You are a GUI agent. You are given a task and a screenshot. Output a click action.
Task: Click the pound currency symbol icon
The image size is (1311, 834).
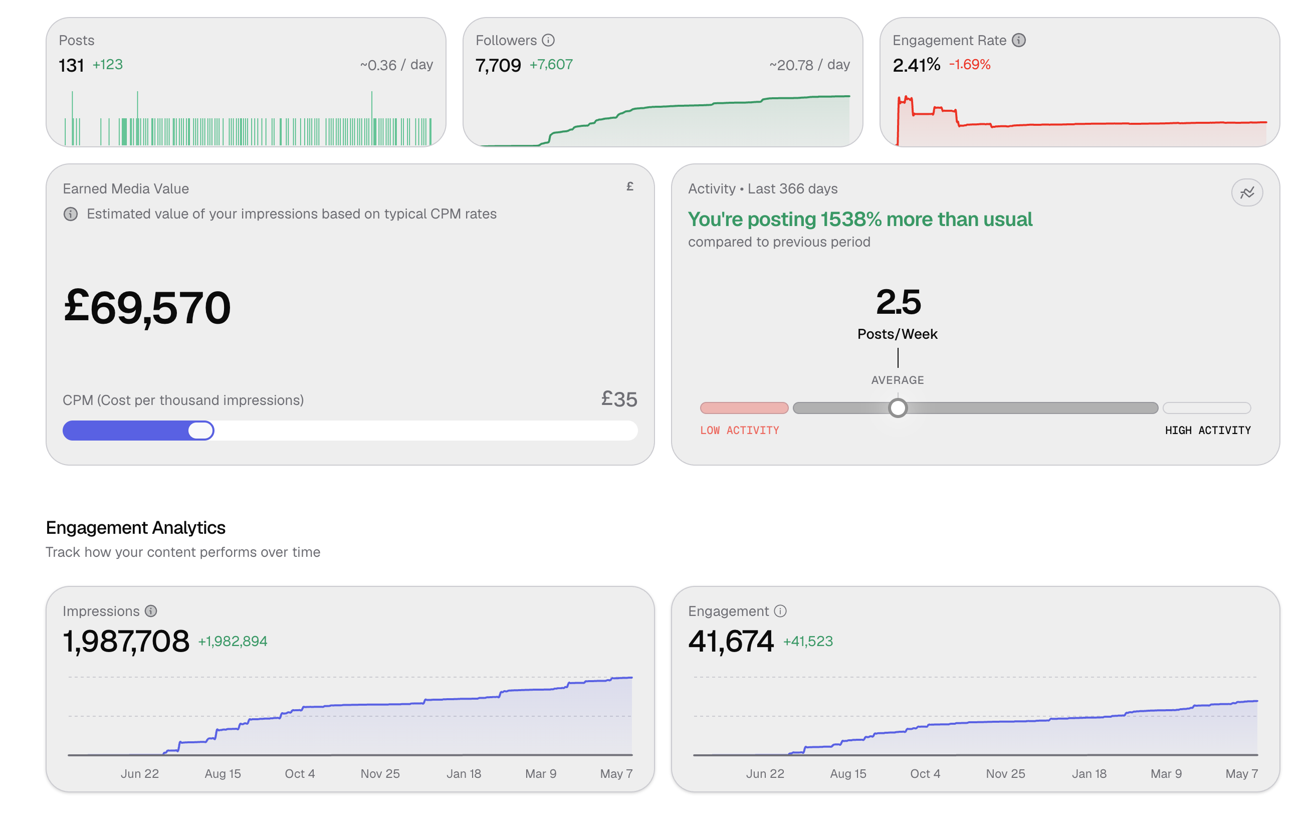[x=630, y=187]
